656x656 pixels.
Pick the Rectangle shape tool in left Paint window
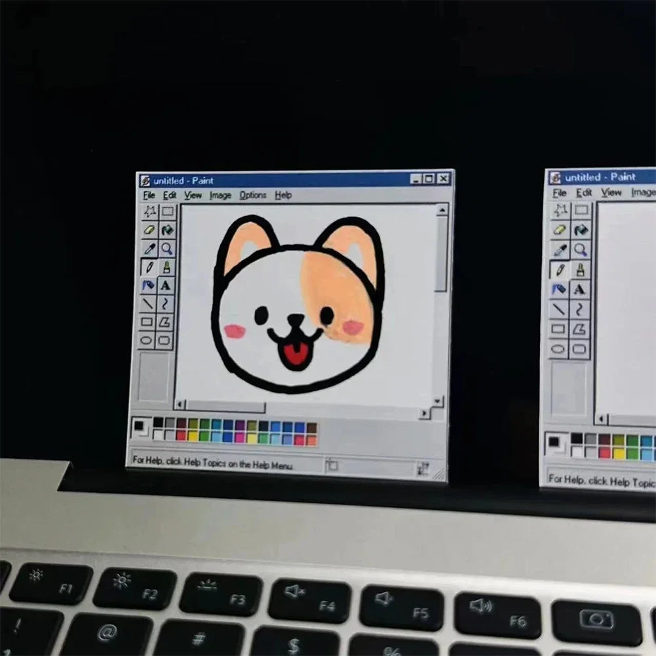coord(147,322)
